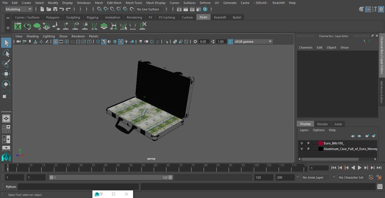Toggle wireframe cube shading in viewport
This screenshot has height=198, width=385.
pos(98,42)
